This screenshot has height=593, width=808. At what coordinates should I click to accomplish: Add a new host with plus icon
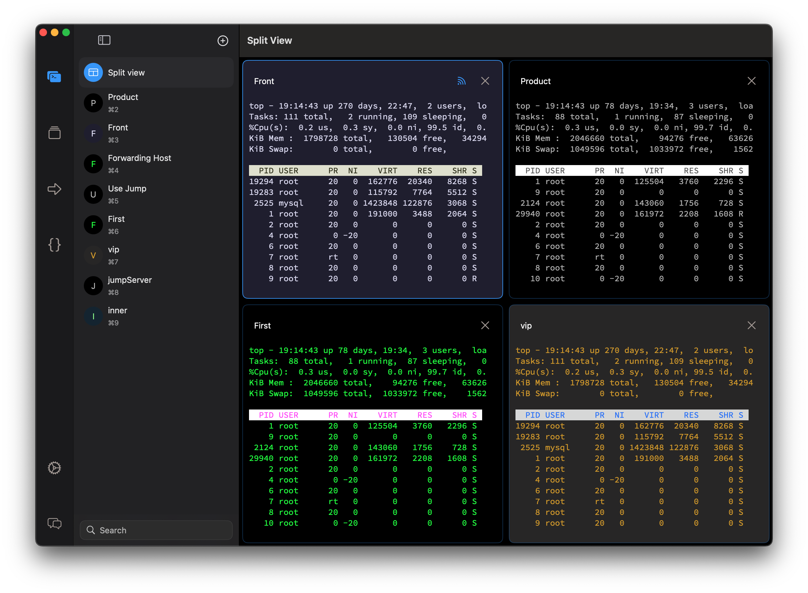pyautogui.click(x=223, y=41)
